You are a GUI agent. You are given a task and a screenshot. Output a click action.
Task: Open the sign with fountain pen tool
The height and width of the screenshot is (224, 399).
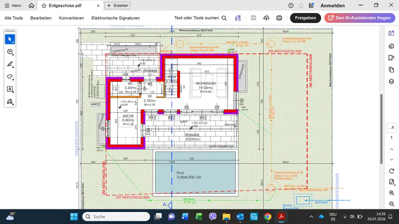[10, 101]
